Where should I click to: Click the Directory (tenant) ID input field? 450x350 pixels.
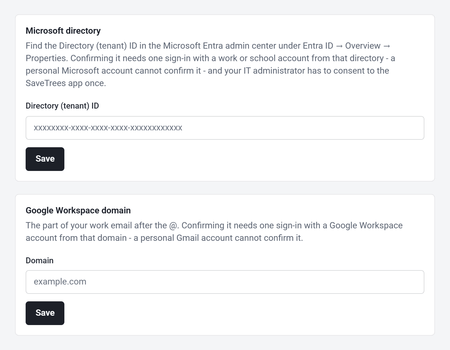pos(225,128)
